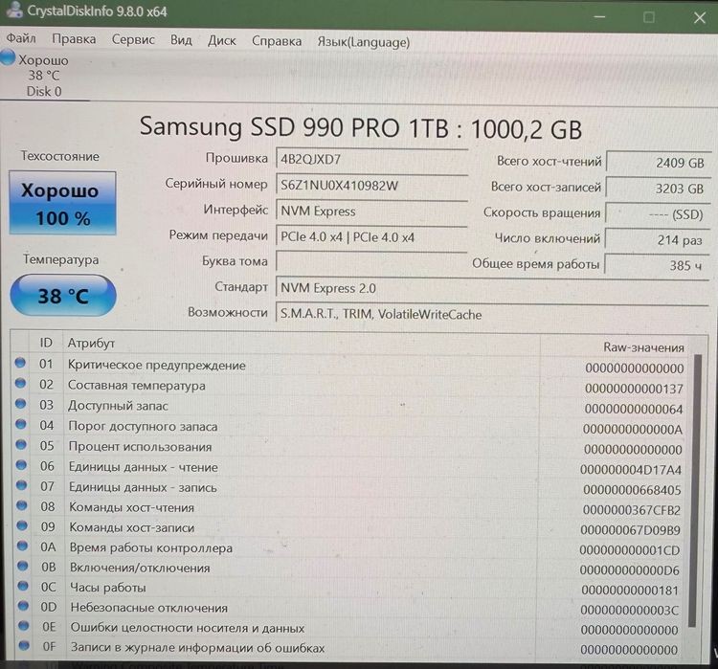Image resolution: width=718 pixels, height=669 pixels.
Task: Click status dot for row 05 Процент использования
Action: click(21, 444)
